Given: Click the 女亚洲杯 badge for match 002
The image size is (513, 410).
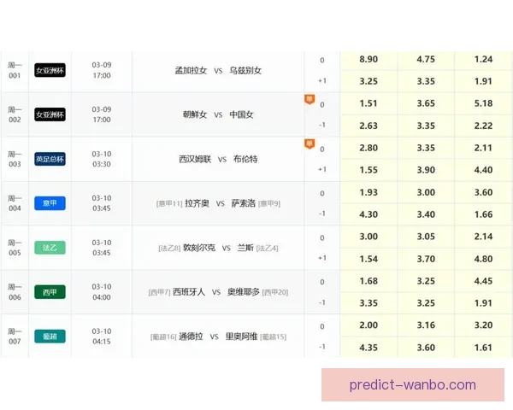Looking at the screenshot, I should (50, 114).
